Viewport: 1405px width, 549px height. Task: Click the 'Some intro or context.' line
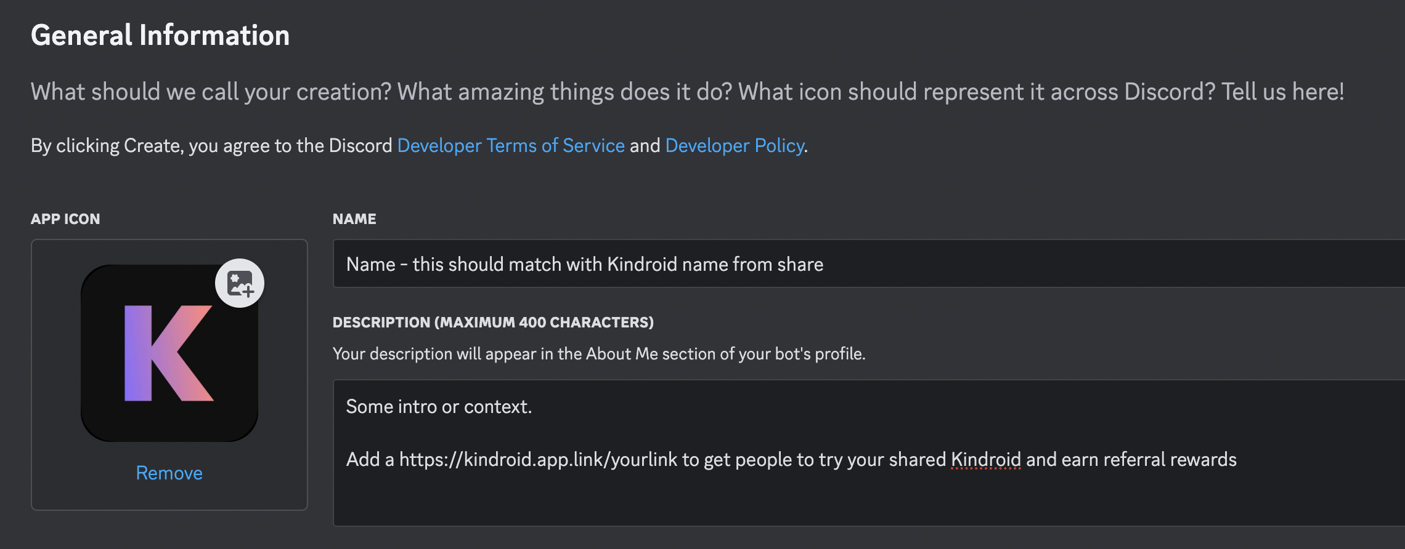[439, 407]
